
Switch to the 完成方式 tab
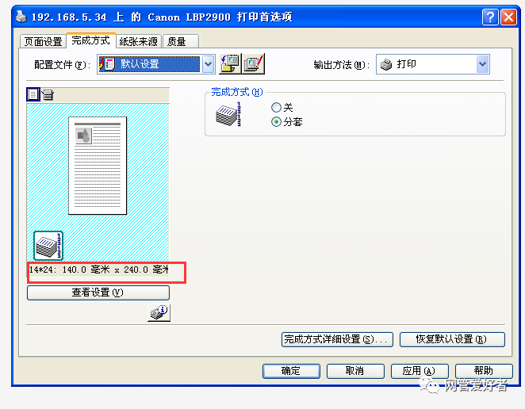tap(91, 40)
